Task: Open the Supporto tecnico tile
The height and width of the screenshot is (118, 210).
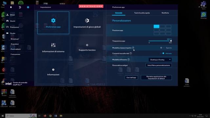Action: coord(87,47)
